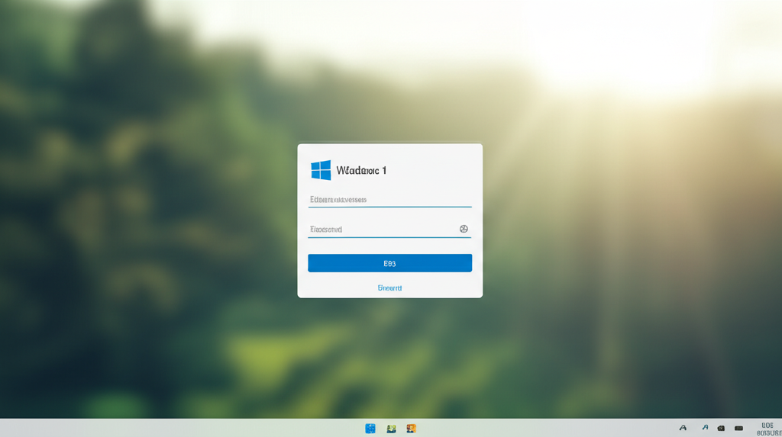This screenshot has height=437, width=782.
Task: Click the blue Windows logo in the dialog
Action: tap(321, 170)
